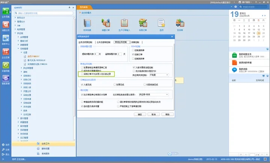Expand 管理会计 tree node
Viewport: 270px width, 163px height.
coord(15,21)
